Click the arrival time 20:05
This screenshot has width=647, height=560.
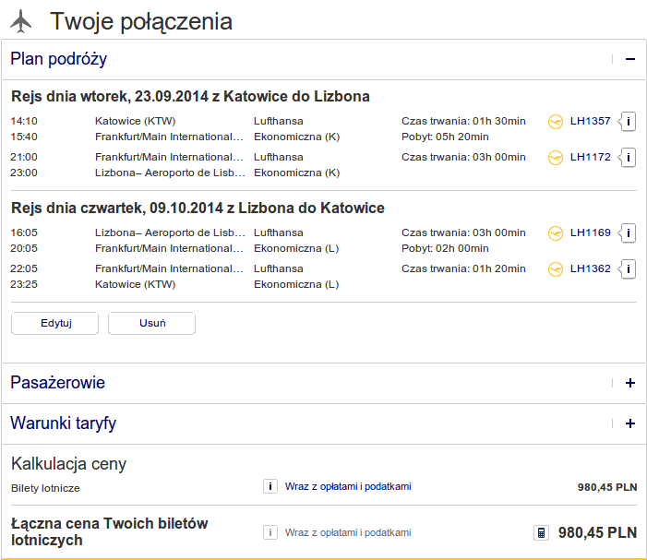tap(24, 248)
